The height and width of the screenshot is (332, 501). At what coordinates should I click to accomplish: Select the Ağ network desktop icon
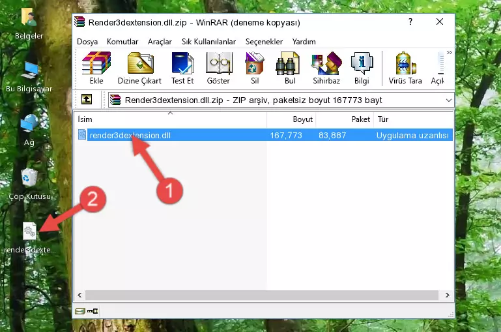(29, 130)
